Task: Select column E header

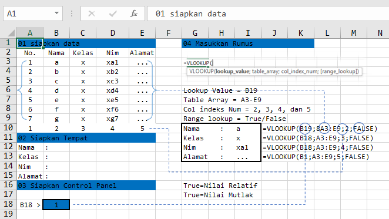Action: [142, 33]
